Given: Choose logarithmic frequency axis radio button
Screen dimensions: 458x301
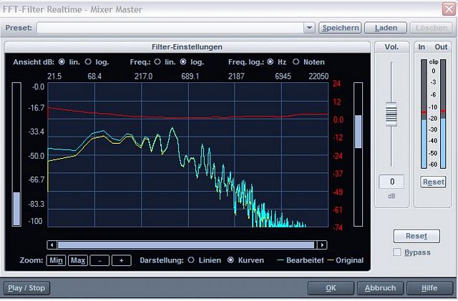Looking at the screenshot, I should pos(183,62).
